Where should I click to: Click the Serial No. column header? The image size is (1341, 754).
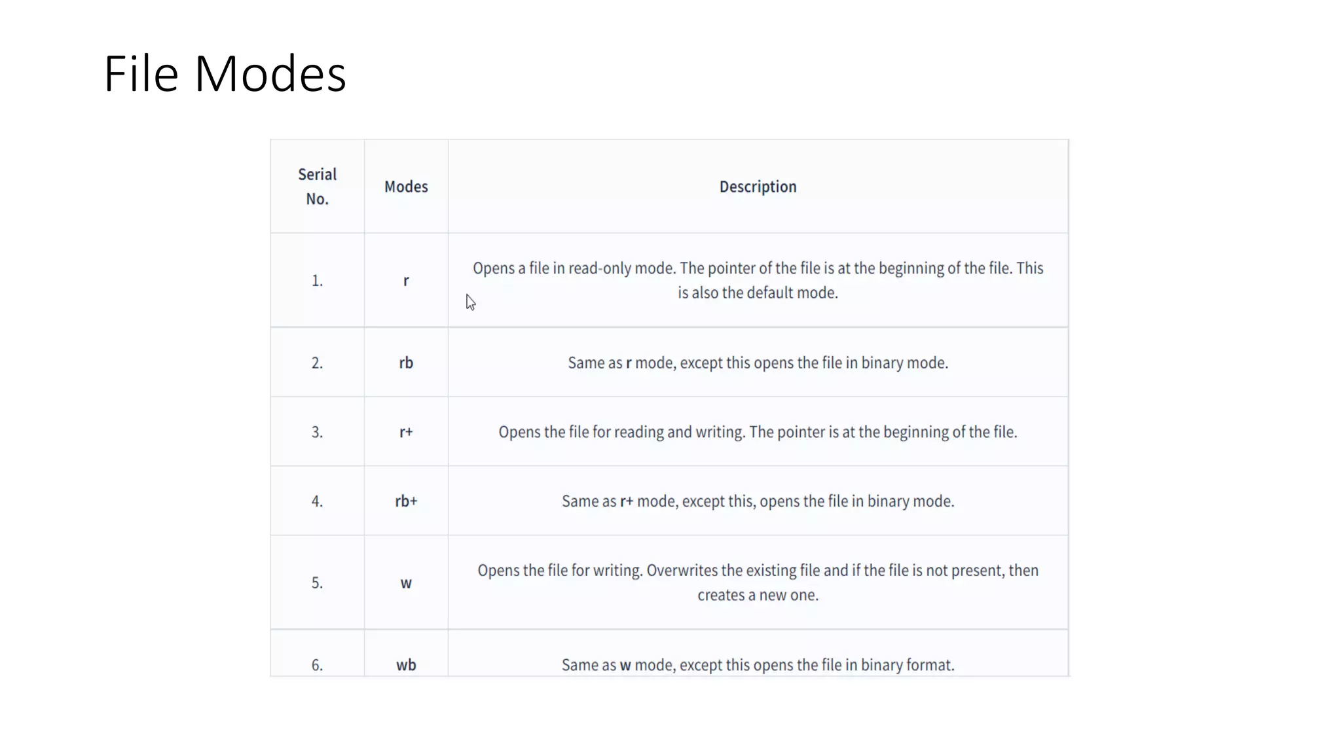[317, 187]
